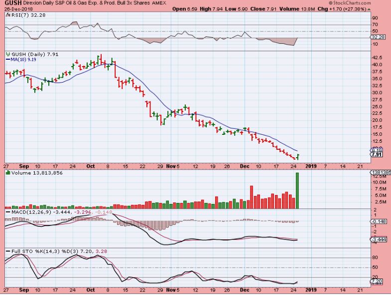Click the Nov label on the price date axis
This screenshot has width=391, height=296.
coord(171,166)
